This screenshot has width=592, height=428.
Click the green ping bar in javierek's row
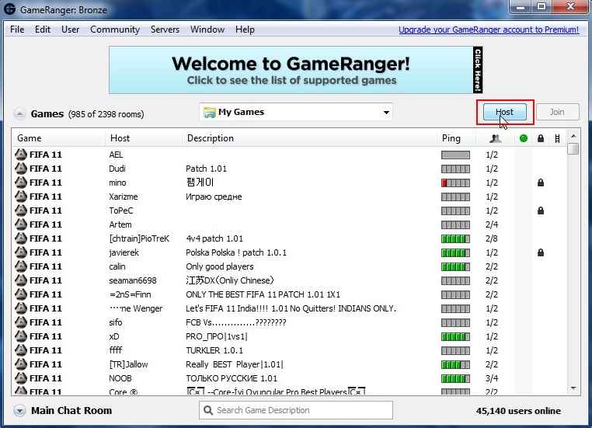[455, 253]
